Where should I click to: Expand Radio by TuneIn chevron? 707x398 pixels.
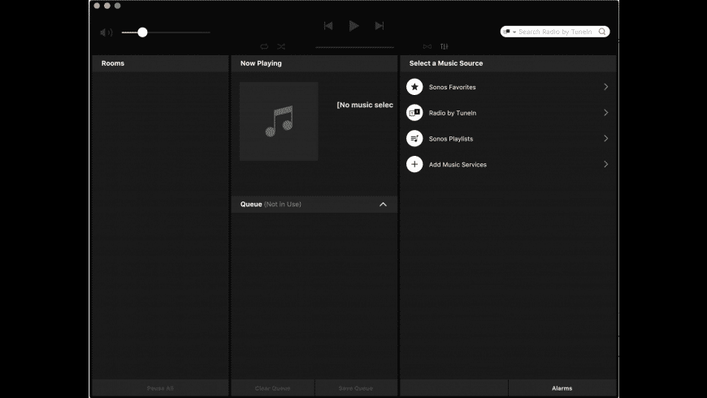click(606, 113)
